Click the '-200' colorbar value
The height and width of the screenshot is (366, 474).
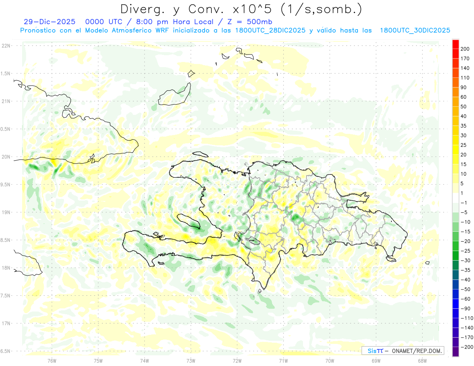point(467,347)
